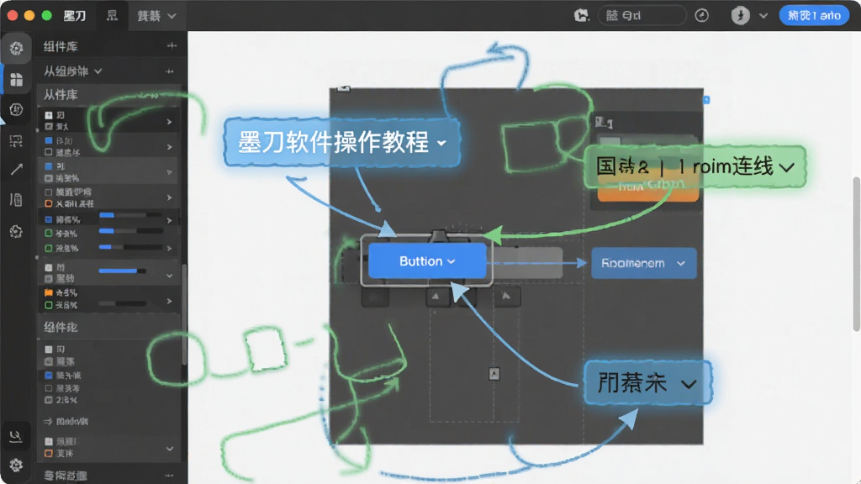Click into the title bar search field
The height and width of the screenshot is (484, 861).
pyautogui.click(x=642, y=15)
